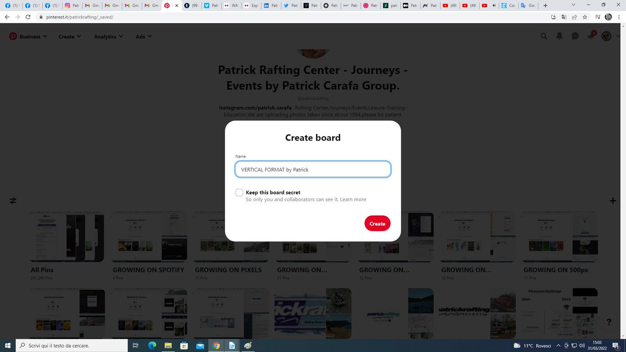Open File Explorer from taskbar

168,345
